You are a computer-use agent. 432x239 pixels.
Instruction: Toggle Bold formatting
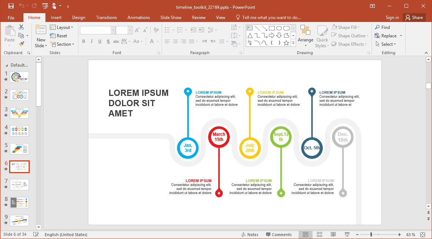(84, 42)
